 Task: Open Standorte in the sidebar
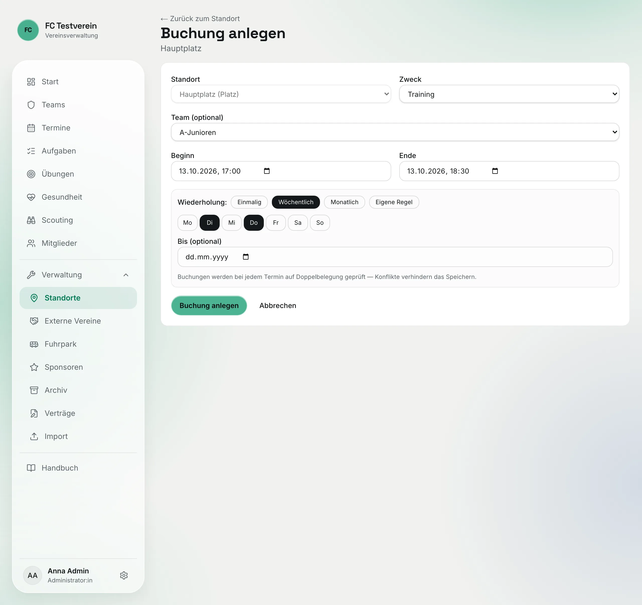pyautogui.click(x=78, y=298)
